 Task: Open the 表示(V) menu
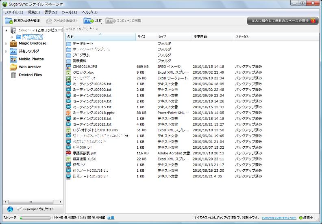pyautogui.click(x=51, y=12)
